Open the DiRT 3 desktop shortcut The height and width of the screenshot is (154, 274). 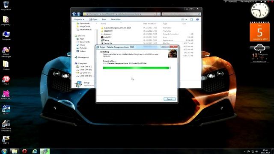coord(6,140)
